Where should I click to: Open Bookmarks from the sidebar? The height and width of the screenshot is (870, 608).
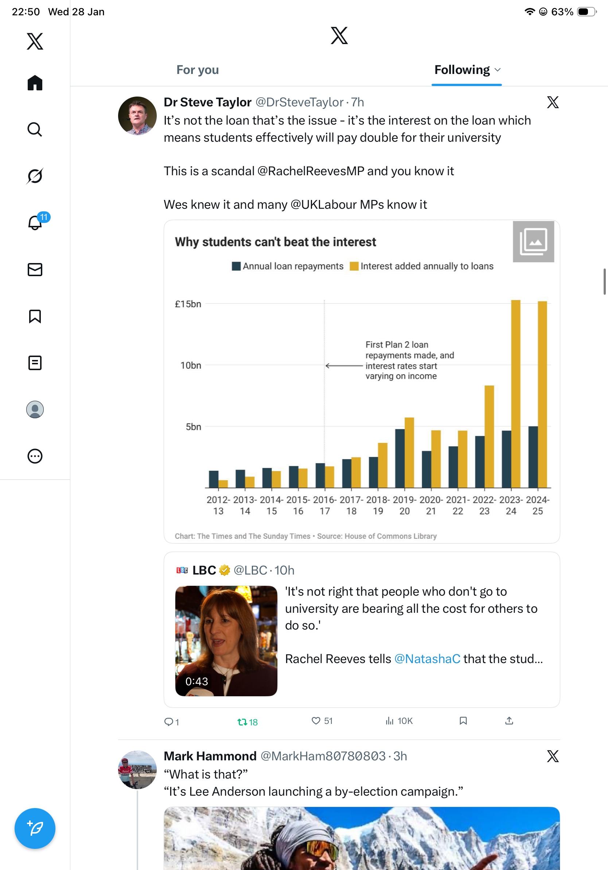click(x=35, y=316)
